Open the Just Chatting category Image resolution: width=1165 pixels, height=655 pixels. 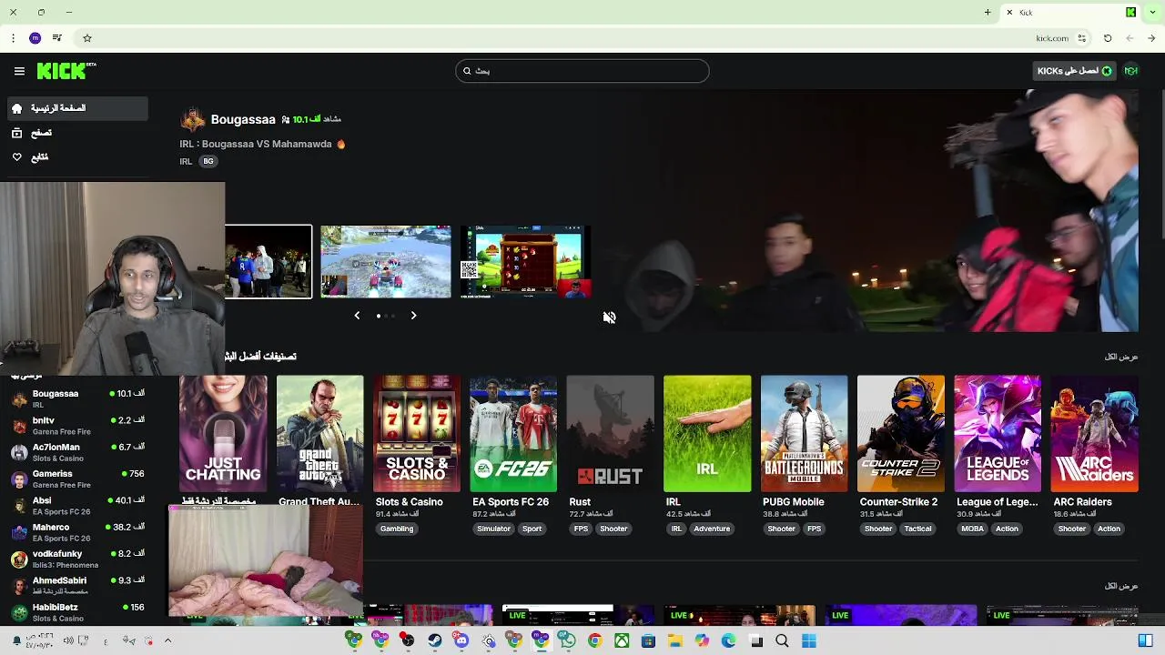click(x=223, y=434)
